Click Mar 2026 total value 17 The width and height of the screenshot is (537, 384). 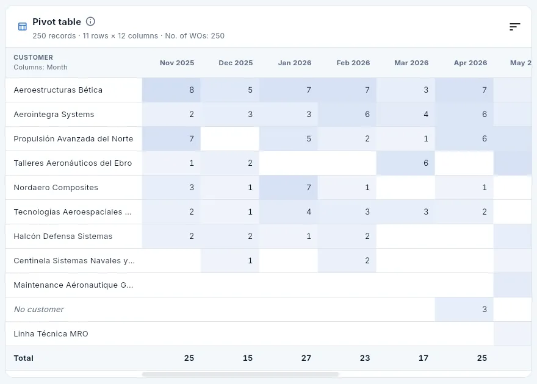pyautogui.click(x=423, y=358)
